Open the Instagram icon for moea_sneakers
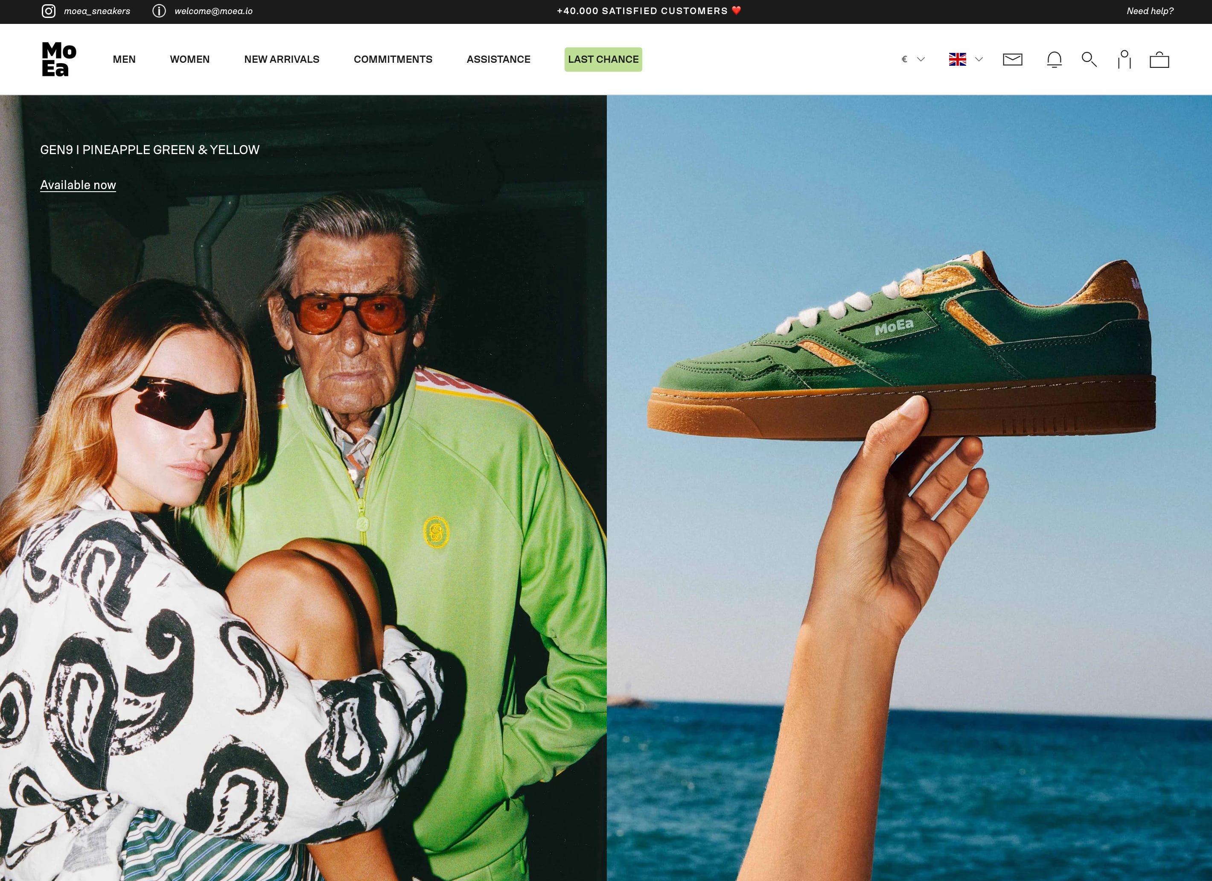The height and width of the screenshot is (881, 1212). [49, 11]
